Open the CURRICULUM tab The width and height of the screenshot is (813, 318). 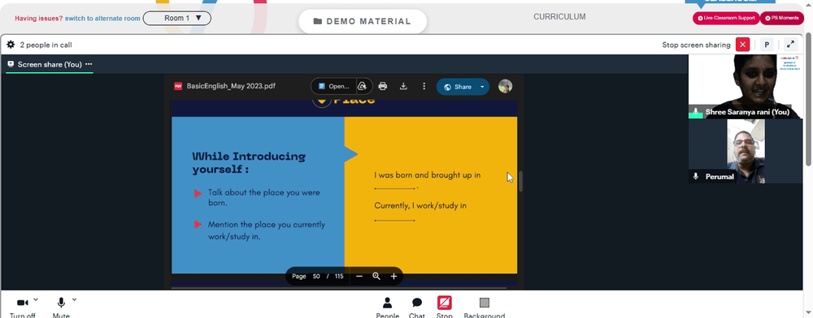(x=559, y=16)
